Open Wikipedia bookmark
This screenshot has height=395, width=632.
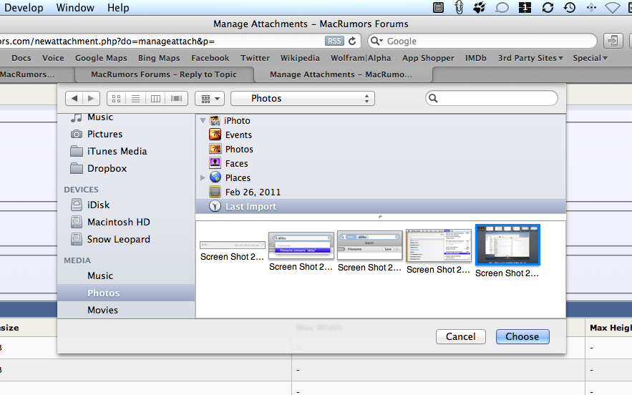tap(300, 58)
